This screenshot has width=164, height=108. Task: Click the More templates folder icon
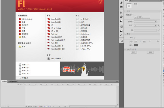pos(20,37)
